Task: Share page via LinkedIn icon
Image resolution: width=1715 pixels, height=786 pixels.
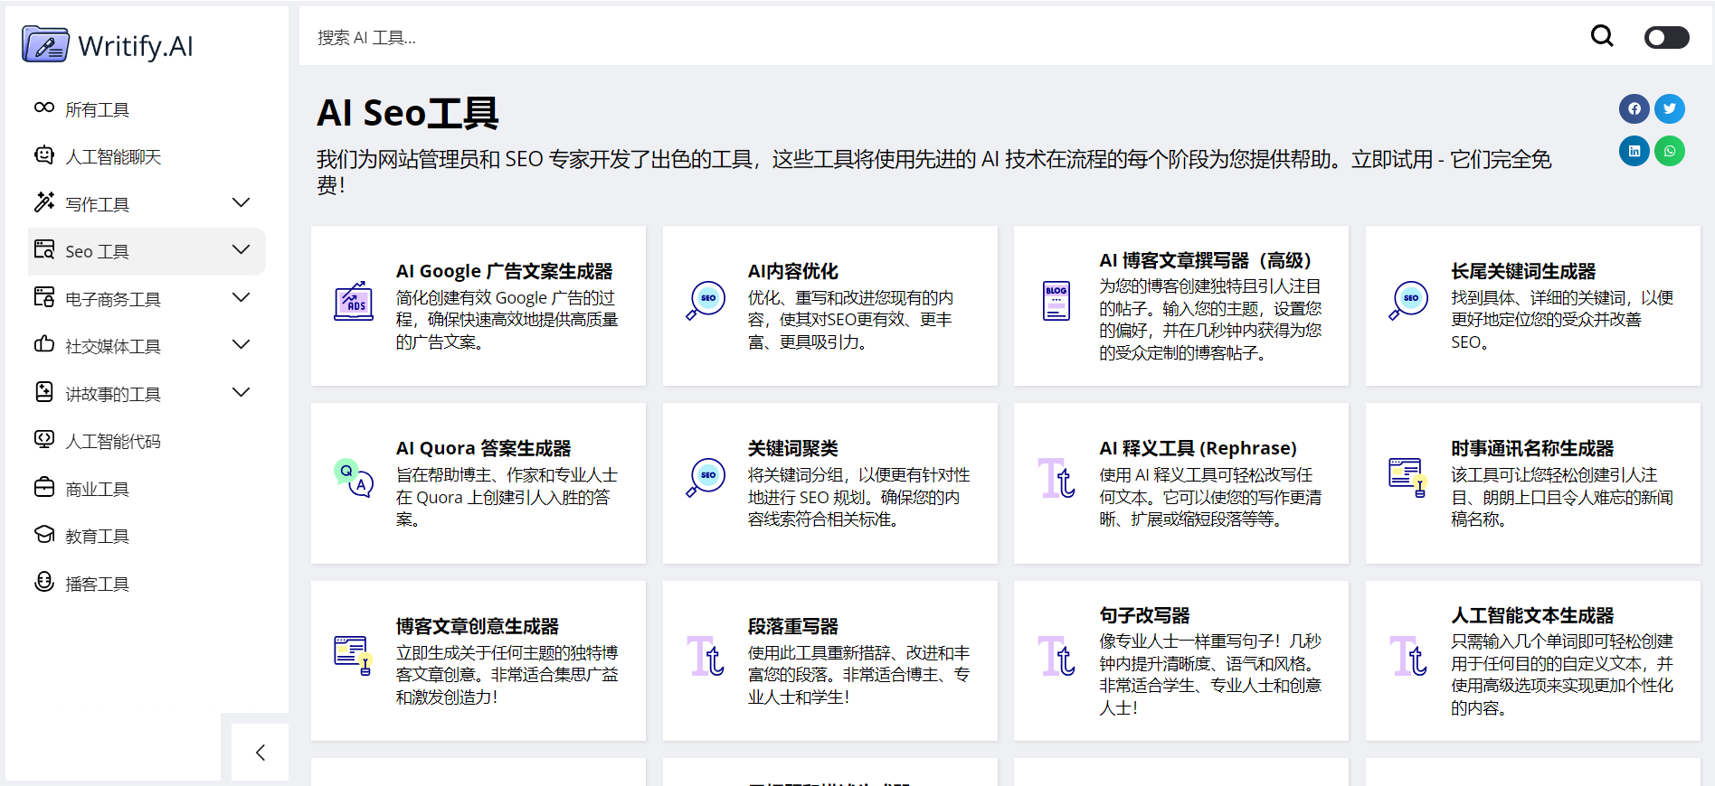Action: tap(1634, 151)
